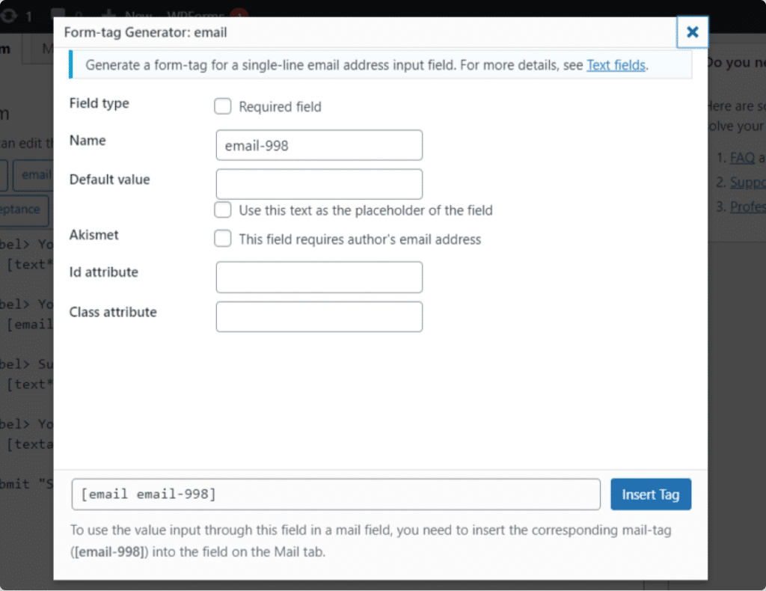Click the FAQ link in the sidebar
Image resolution: width=766 pixels, height=591 pixels.
741,158
